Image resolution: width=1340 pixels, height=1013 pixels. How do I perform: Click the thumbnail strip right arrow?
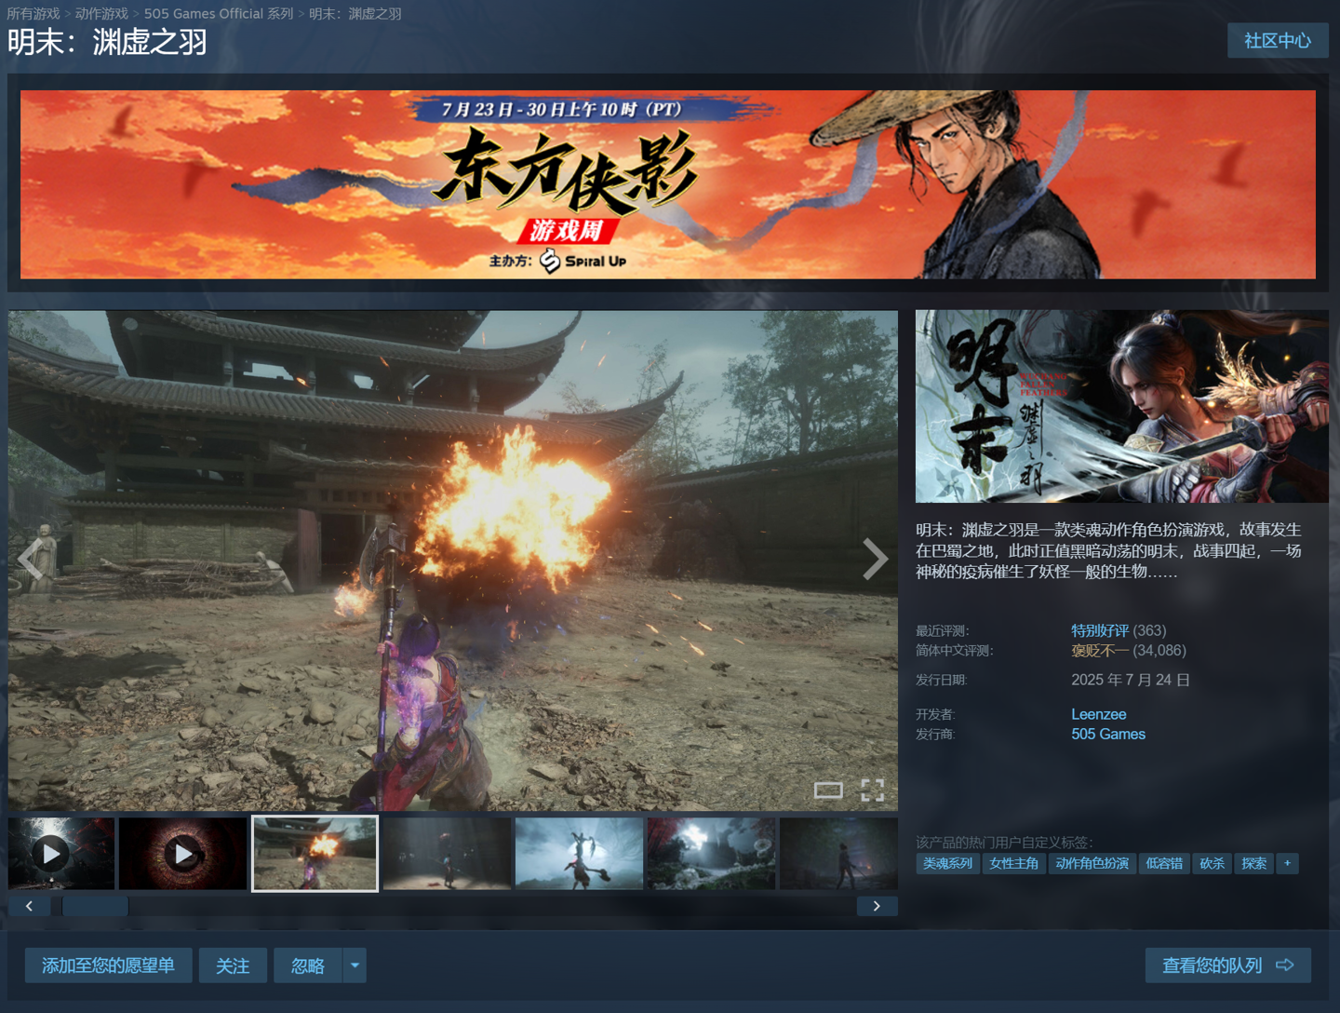coord(877,906)
